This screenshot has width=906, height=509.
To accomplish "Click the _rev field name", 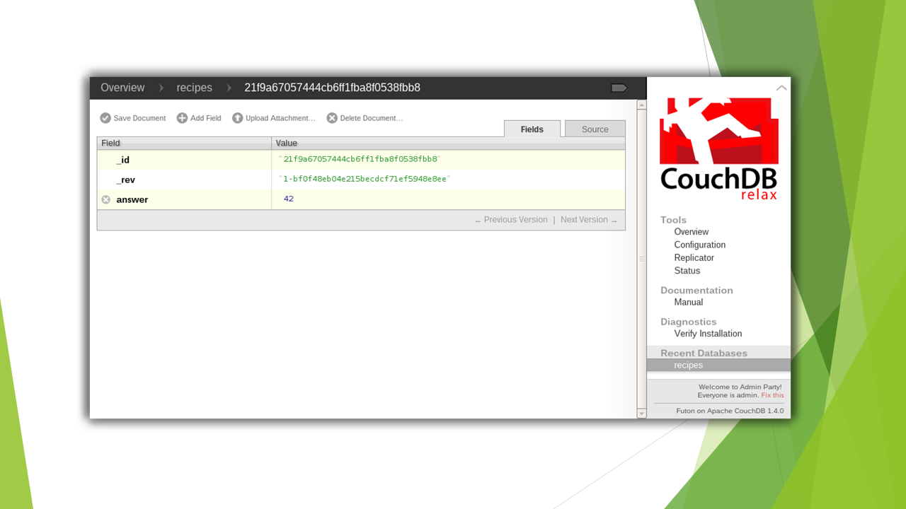I will click(126, 180).
